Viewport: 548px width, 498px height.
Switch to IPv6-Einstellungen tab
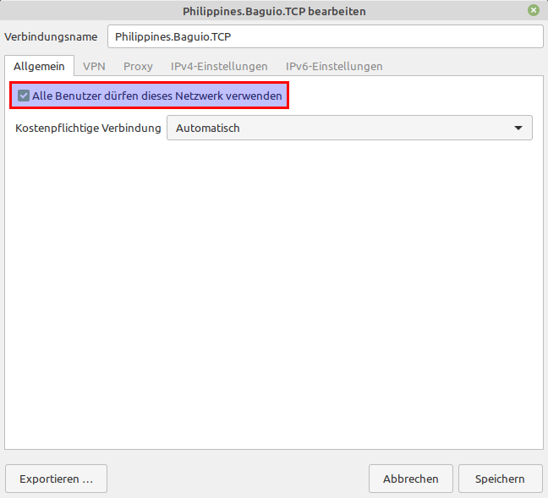point(334,66)
